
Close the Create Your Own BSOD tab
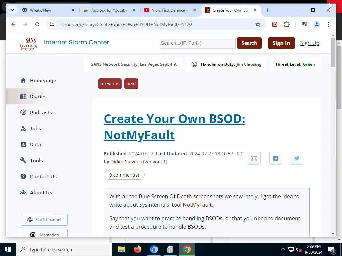tap(255, 10)
